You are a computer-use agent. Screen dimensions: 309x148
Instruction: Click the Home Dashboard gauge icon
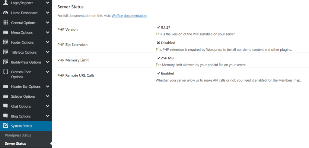coord(5,13)
